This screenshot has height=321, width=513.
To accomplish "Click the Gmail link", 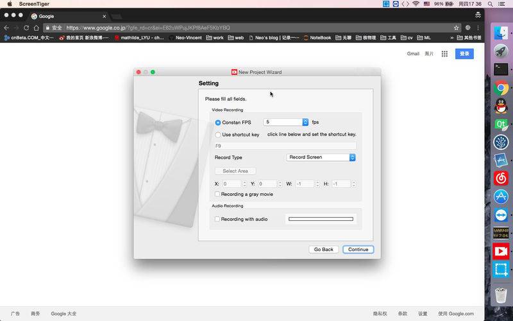I will point(413,54).
